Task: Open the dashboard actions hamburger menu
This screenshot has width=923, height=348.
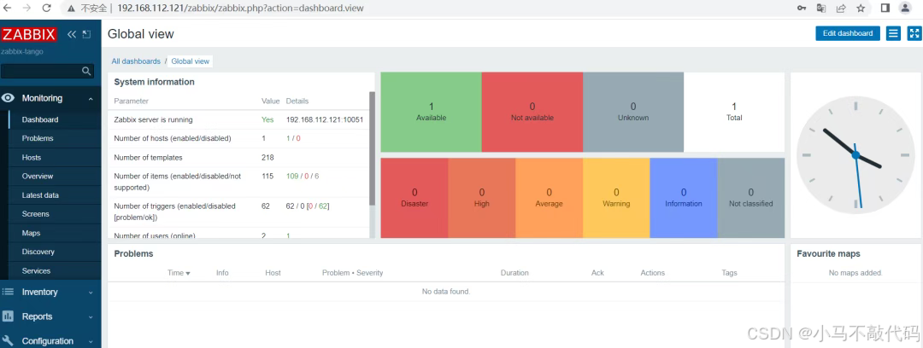Action: (x=894, y=33)
